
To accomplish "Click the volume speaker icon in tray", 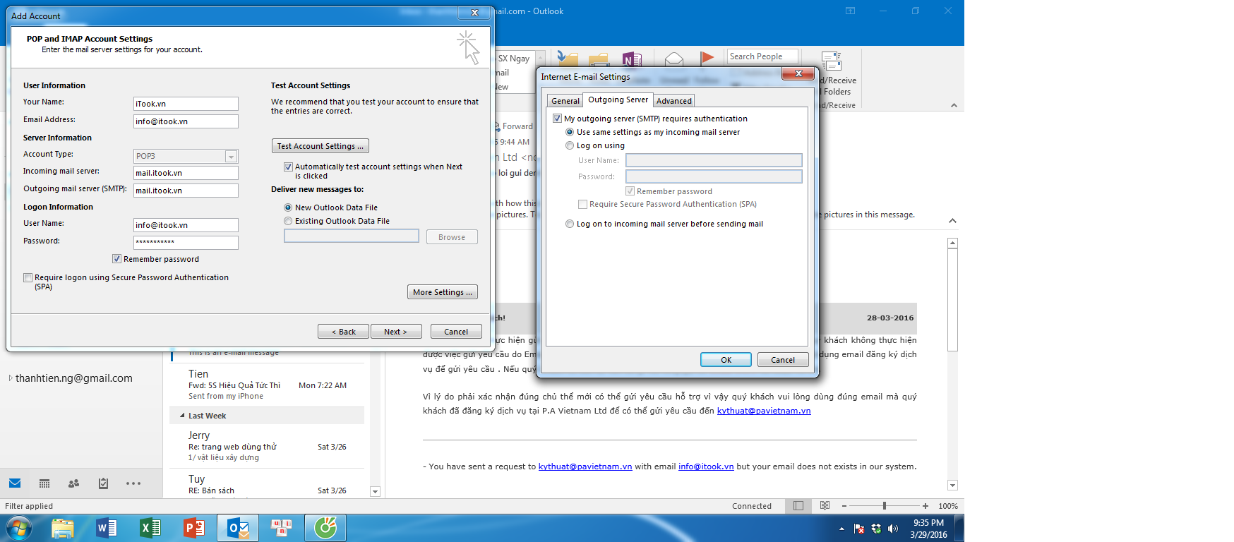I will pos(893,529).
